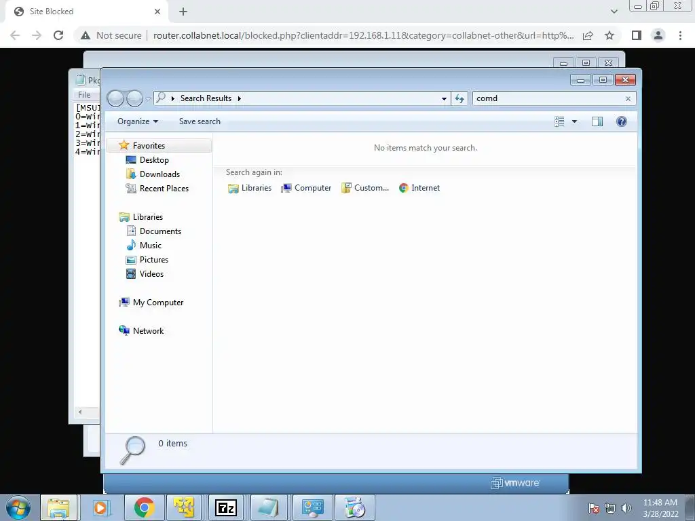695x521 pixels.
Task: Open Chrome three-dot menu
Action: (680, 35)
